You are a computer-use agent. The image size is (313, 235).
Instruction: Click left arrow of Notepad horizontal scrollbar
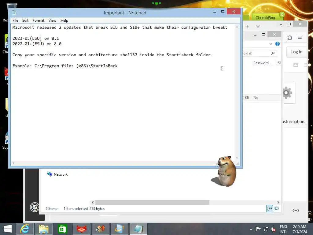(13, 163)
